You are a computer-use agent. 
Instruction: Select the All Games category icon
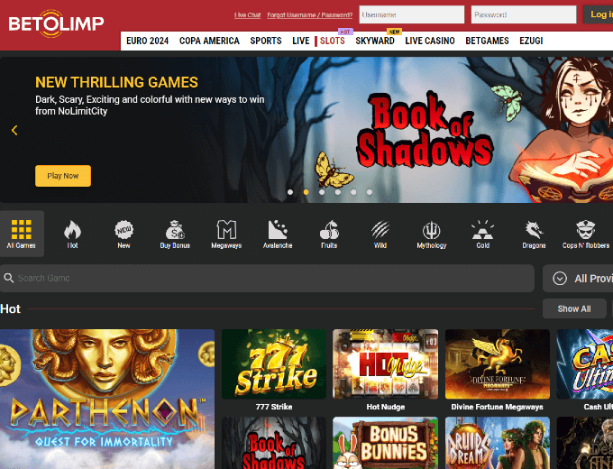[x=21, y=234]
